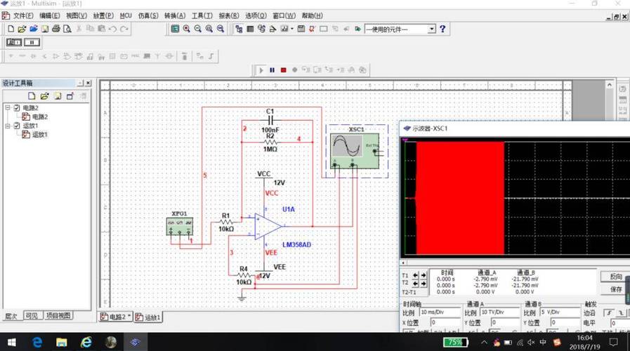
Task: Collapse the 运放1 tree node
Action: tap(8, 126)
